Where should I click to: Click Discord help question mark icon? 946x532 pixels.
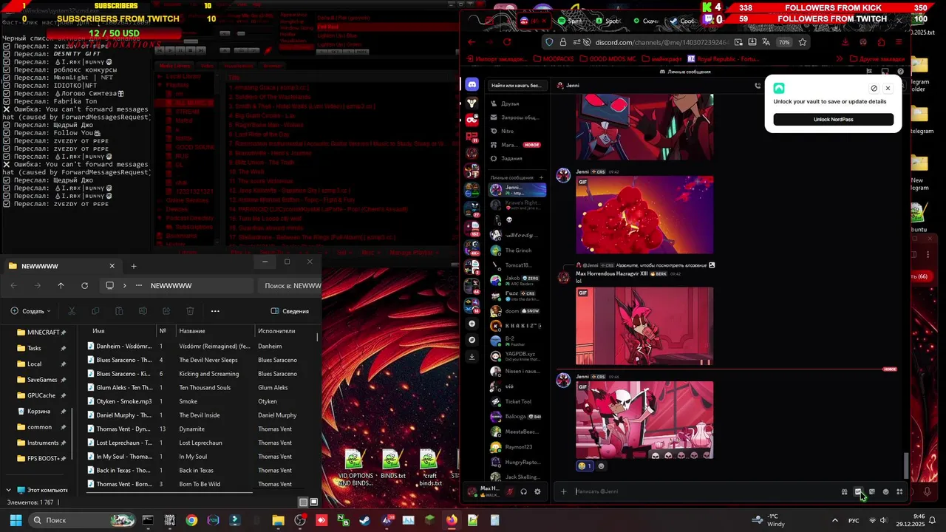900,72
